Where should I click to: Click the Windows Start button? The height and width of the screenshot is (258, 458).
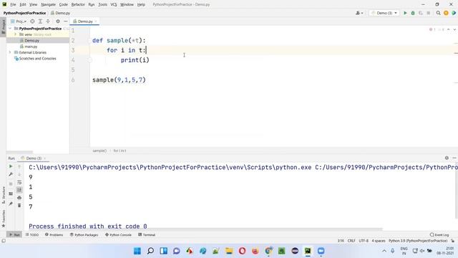pyautogui.click(x=137, y=251)
